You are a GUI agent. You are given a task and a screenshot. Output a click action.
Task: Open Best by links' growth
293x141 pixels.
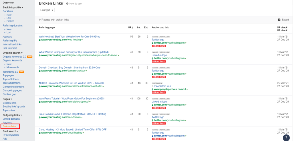point(14,107)
